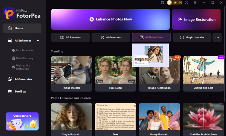Click the feedback message icon in title bar
Screen dimensions: 226x136
[163, 3]
